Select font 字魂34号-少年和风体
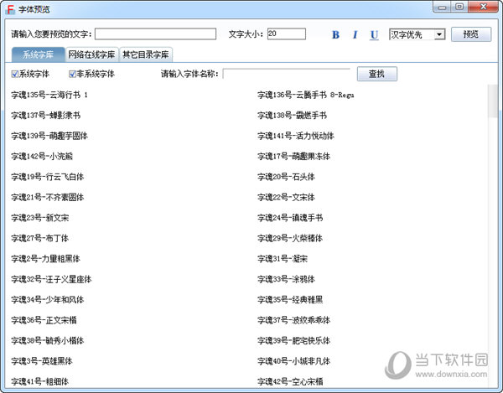 pos(48,300)
